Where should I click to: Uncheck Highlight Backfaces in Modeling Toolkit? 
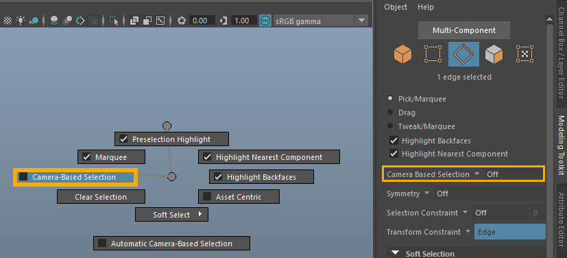tap(394, 141)
